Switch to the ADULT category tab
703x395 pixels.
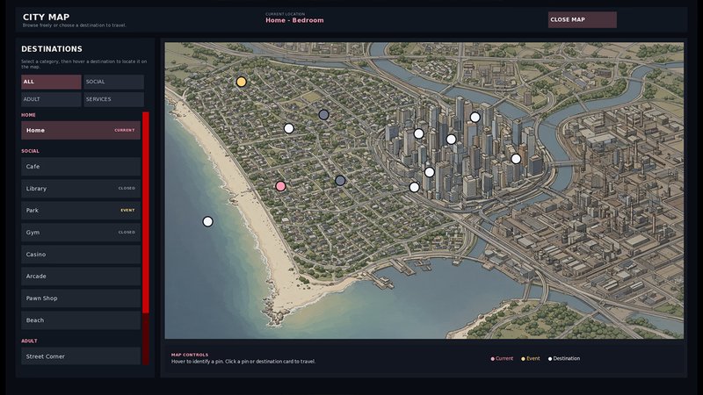(51, 99)
